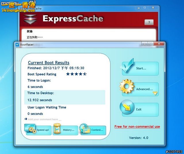Viewport: 184px width, 154px height.
Task: Click the BootRacer title bar app icon
Action: coord(18,44)
